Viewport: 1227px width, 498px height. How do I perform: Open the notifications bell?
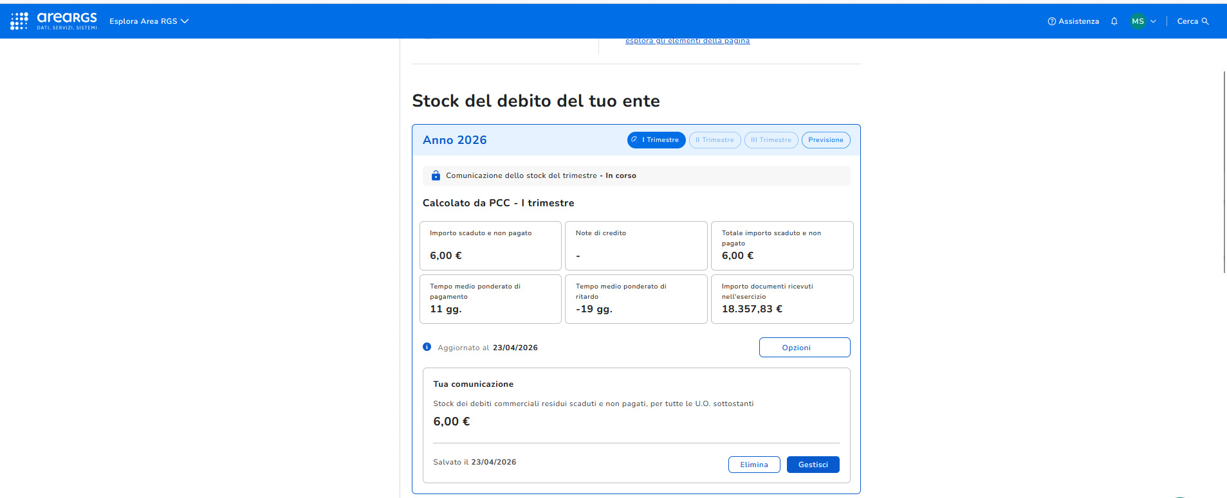tap(1114, 21)
